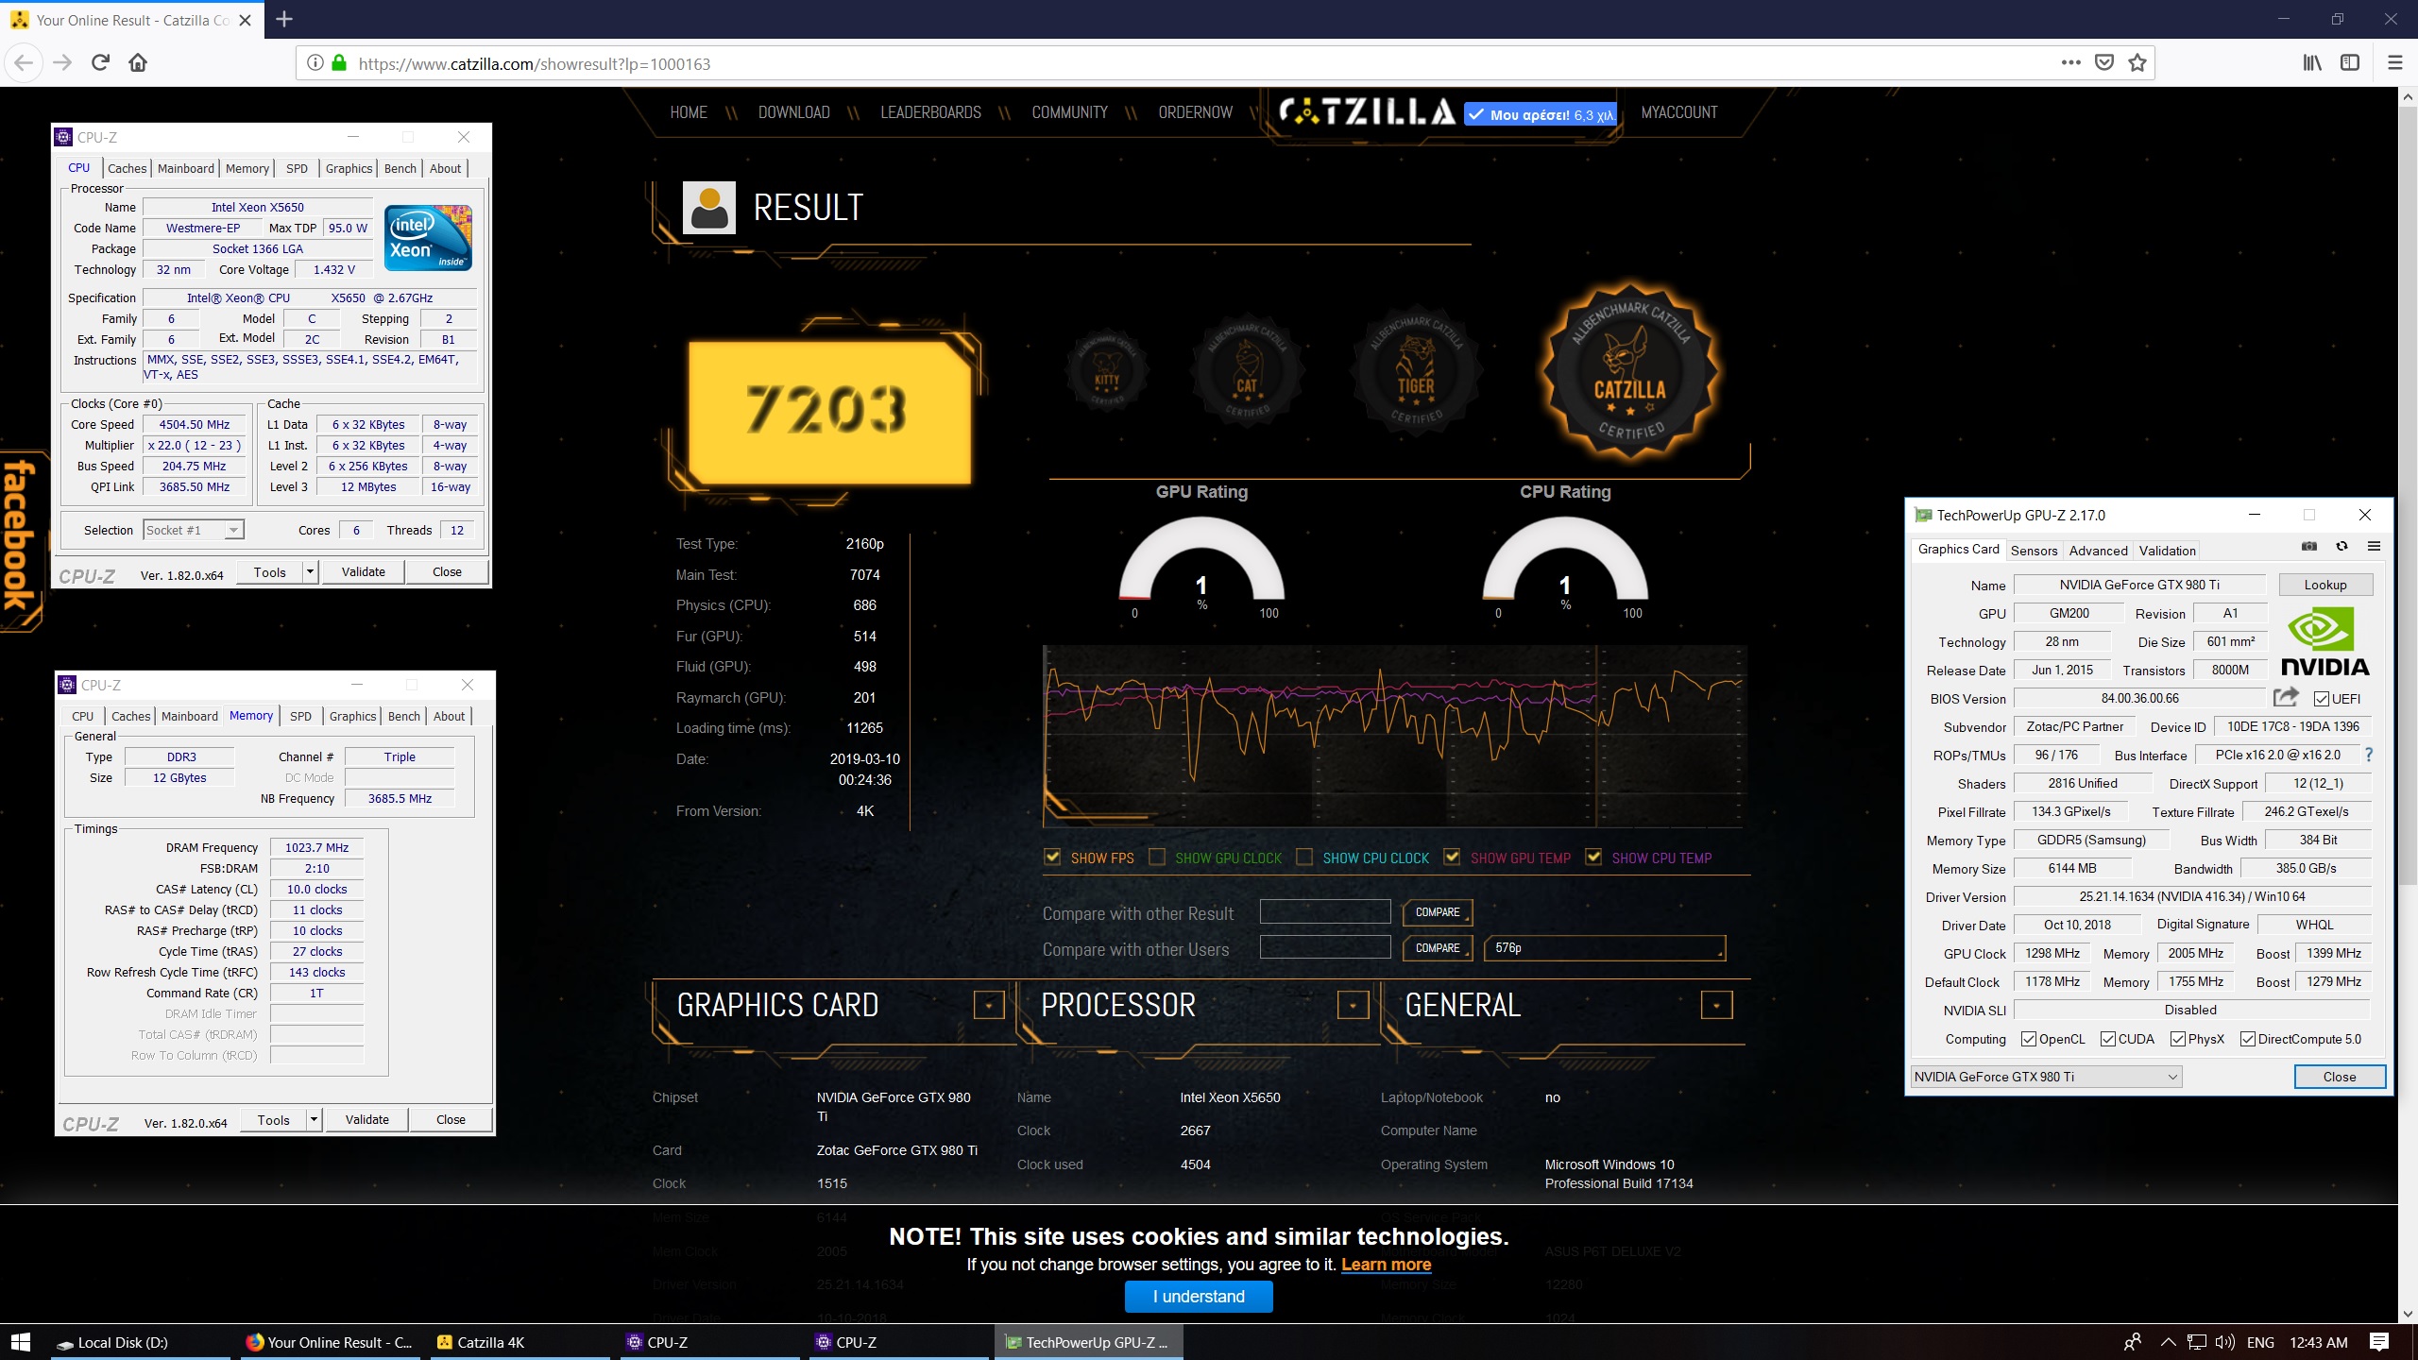Open the page actions three-dot menu

[x=2070, y=63]
